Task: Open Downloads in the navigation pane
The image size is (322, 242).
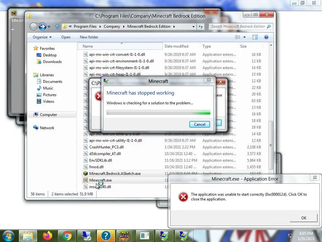Action: point(52,62)
